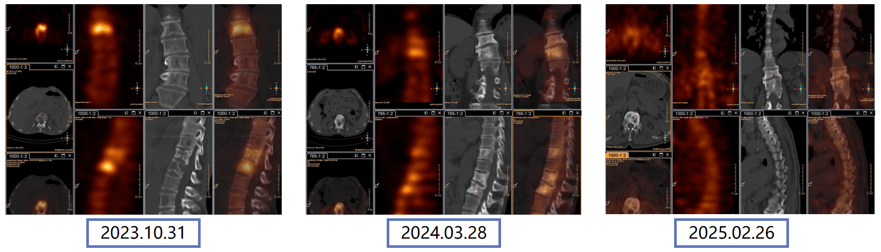The image size is (881, 252).
Task: Click the tile layout icon of the 2024.03.28 sagittal CT view
Action: coord(495,114)
